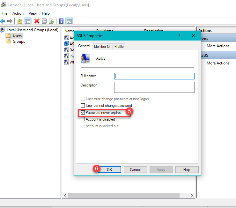Switch to the Member Of tab
236x208 pixels.
click(102, 47)
